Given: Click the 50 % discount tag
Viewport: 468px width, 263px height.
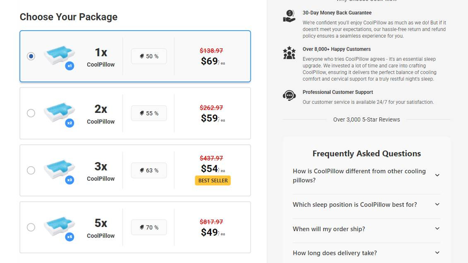Looking at the screenshot, I should tap(149, 56).
